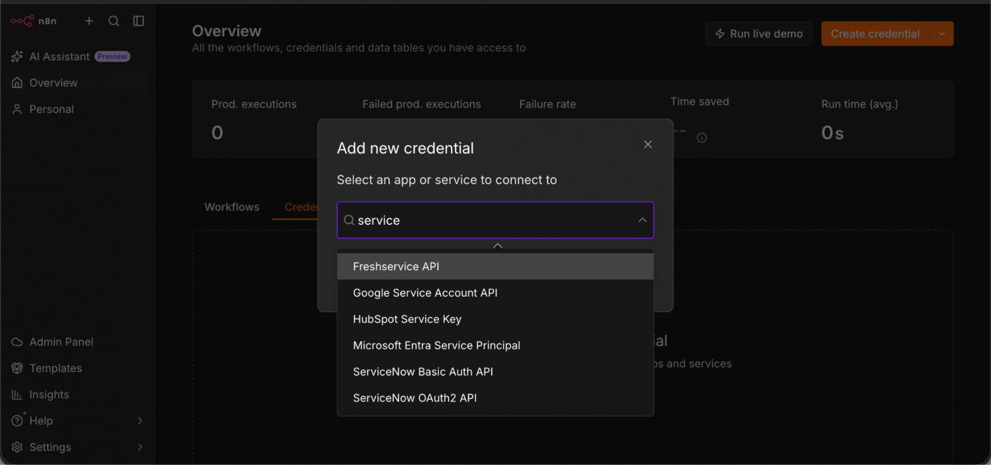This screenshot has width=991, height=465.
Task: Click the Settings gear icon
Action: pos(17,447)
